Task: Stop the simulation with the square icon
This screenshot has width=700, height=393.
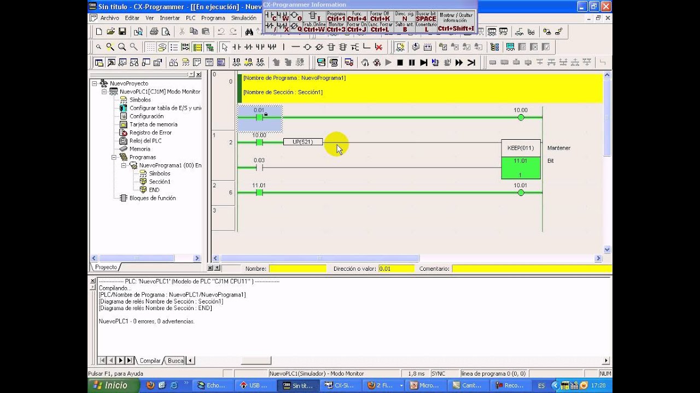Action: [400, 62]
